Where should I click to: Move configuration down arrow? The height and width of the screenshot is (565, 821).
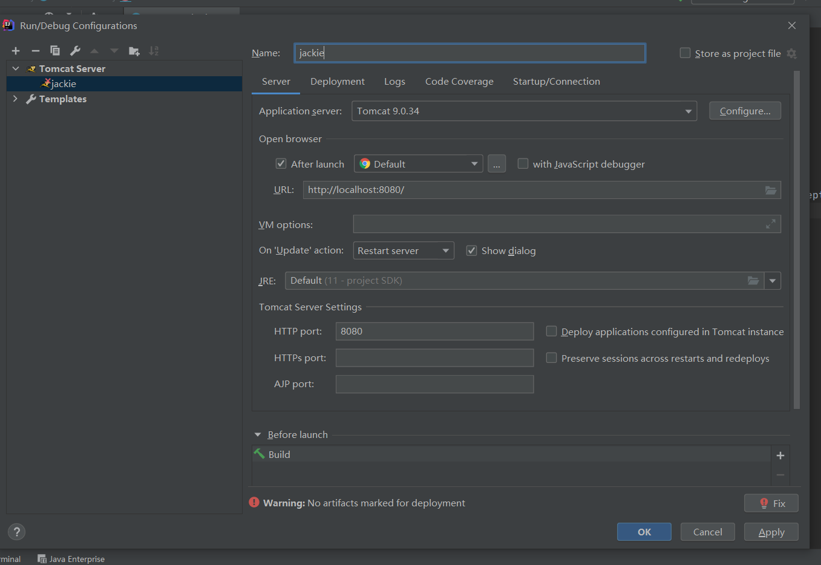tap(114, 51)
